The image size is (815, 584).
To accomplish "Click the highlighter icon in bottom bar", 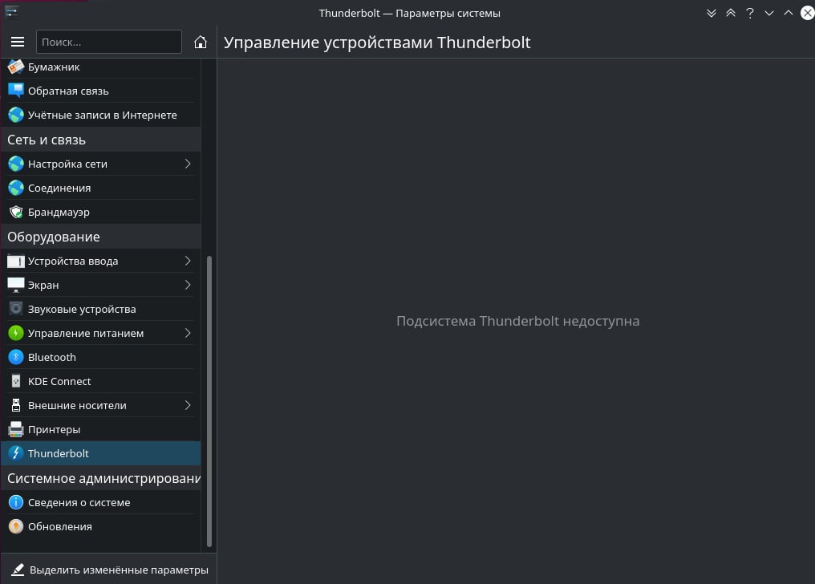I will coord(18,570).
